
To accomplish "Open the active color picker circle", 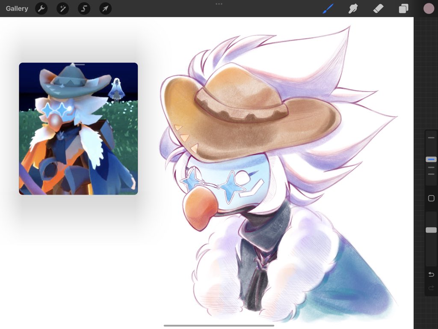I will 429,9.
